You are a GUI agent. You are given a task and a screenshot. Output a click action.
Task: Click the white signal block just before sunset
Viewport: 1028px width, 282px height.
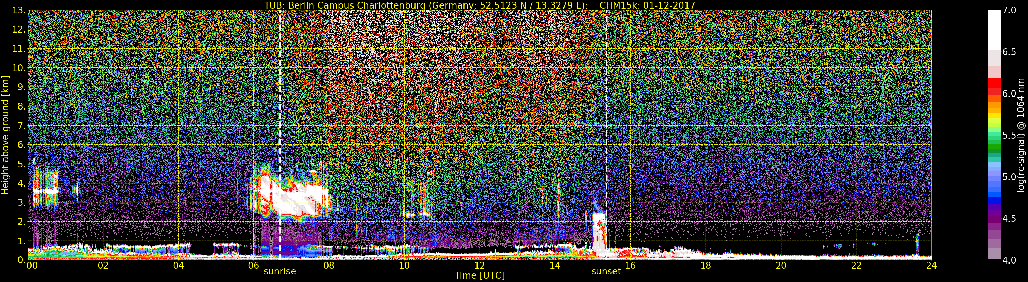pyautogui.click(x=598, y=235)
